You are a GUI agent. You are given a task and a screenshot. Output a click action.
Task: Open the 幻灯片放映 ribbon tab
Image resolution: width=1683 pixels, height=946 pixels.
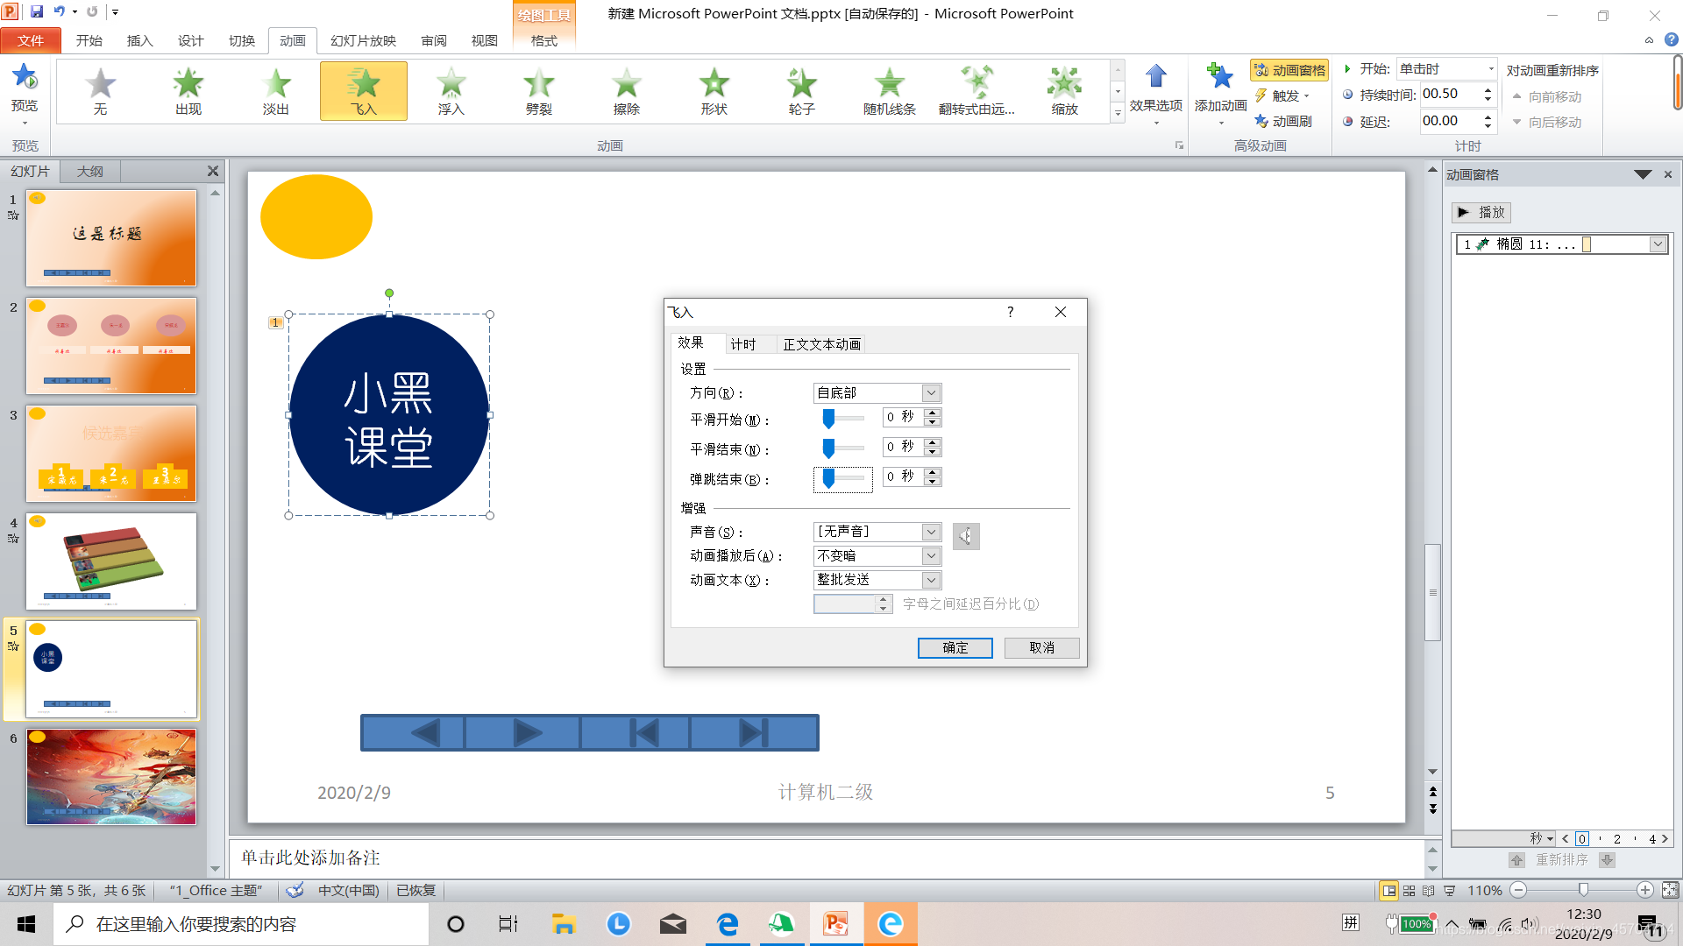click(363, 40)
